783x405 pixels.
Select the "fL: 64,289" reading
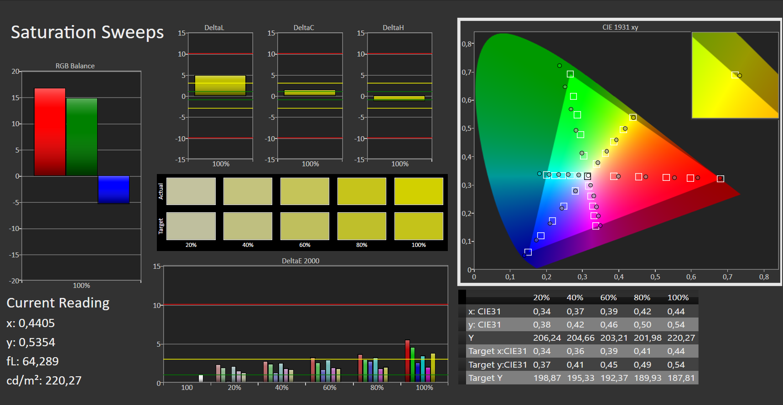point(32,361)
